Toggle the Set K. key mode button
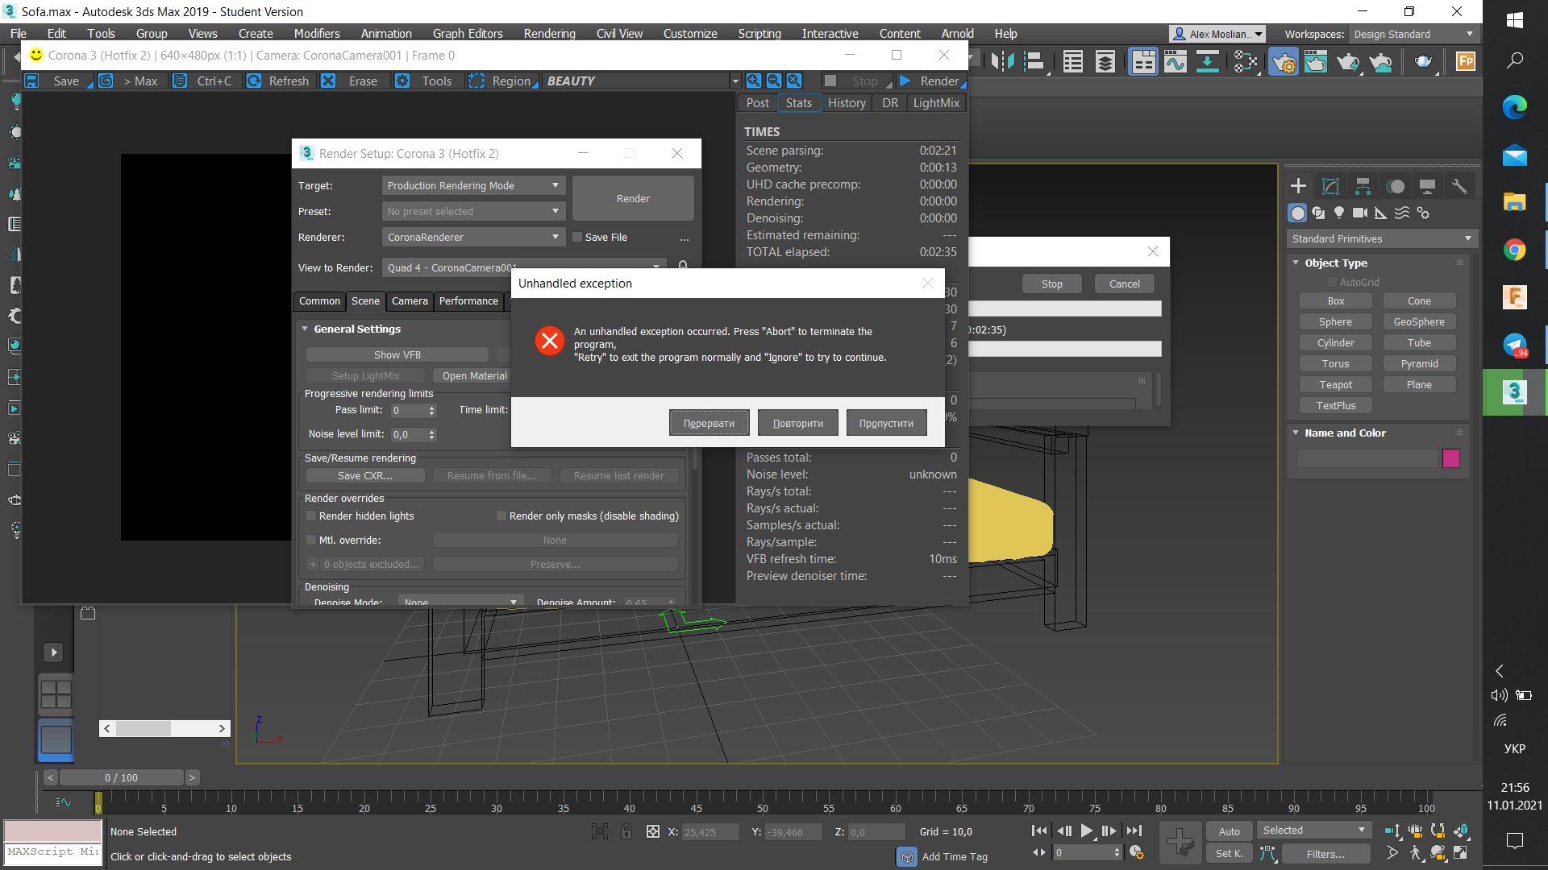1548x870 pixels. point(1229,853)
